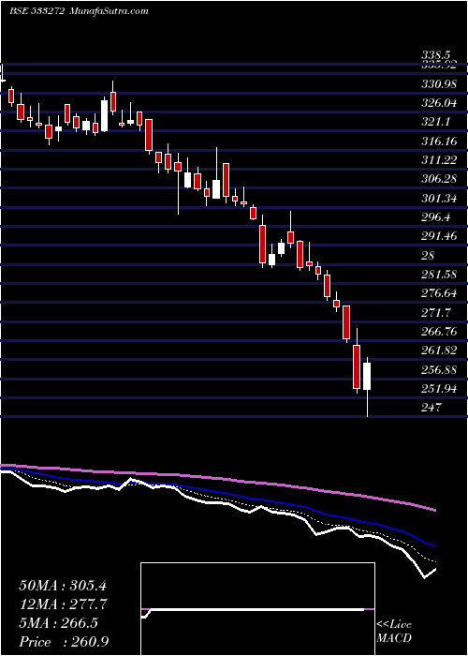Click the 301.34 price axis label

(439, 199)
